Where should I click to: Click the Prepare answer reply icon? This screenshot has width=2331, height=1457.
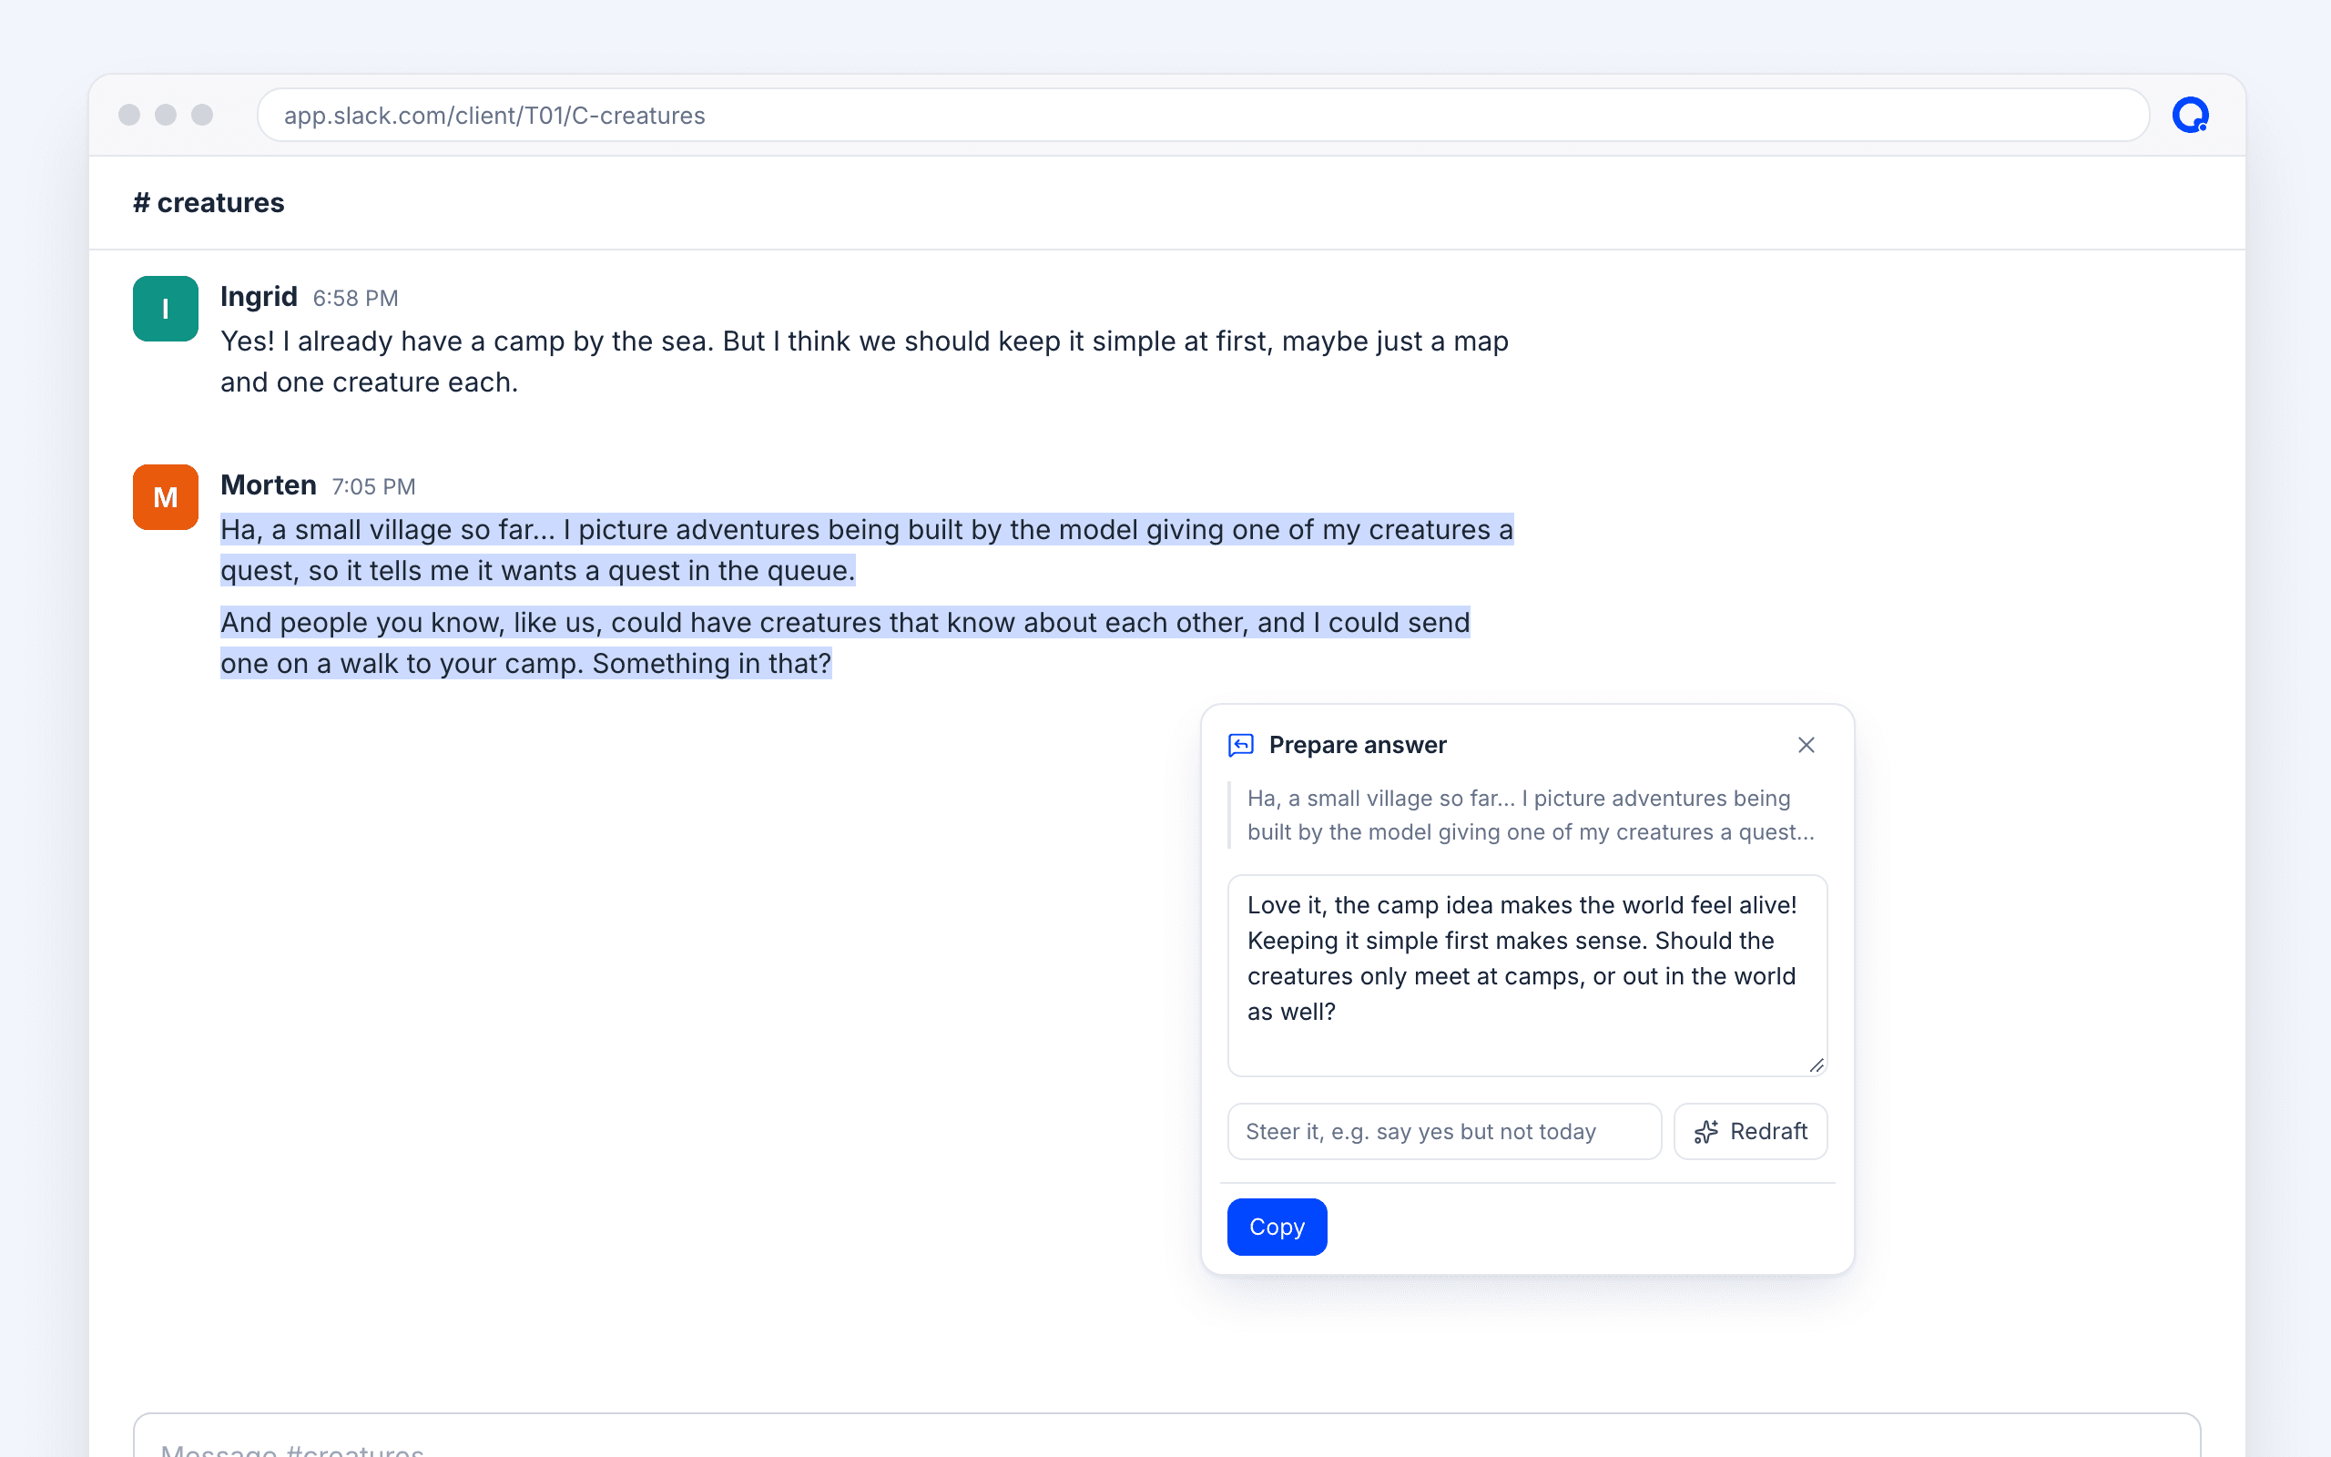point(1241,745)
